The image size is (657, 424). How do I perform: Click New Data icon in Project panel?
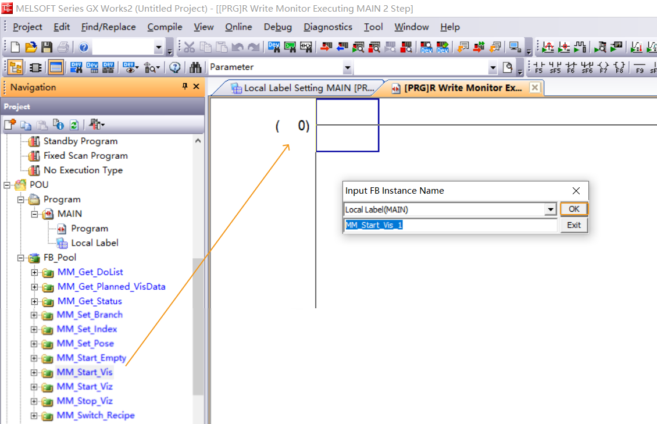pyautogui.click(x=10, y=124)
